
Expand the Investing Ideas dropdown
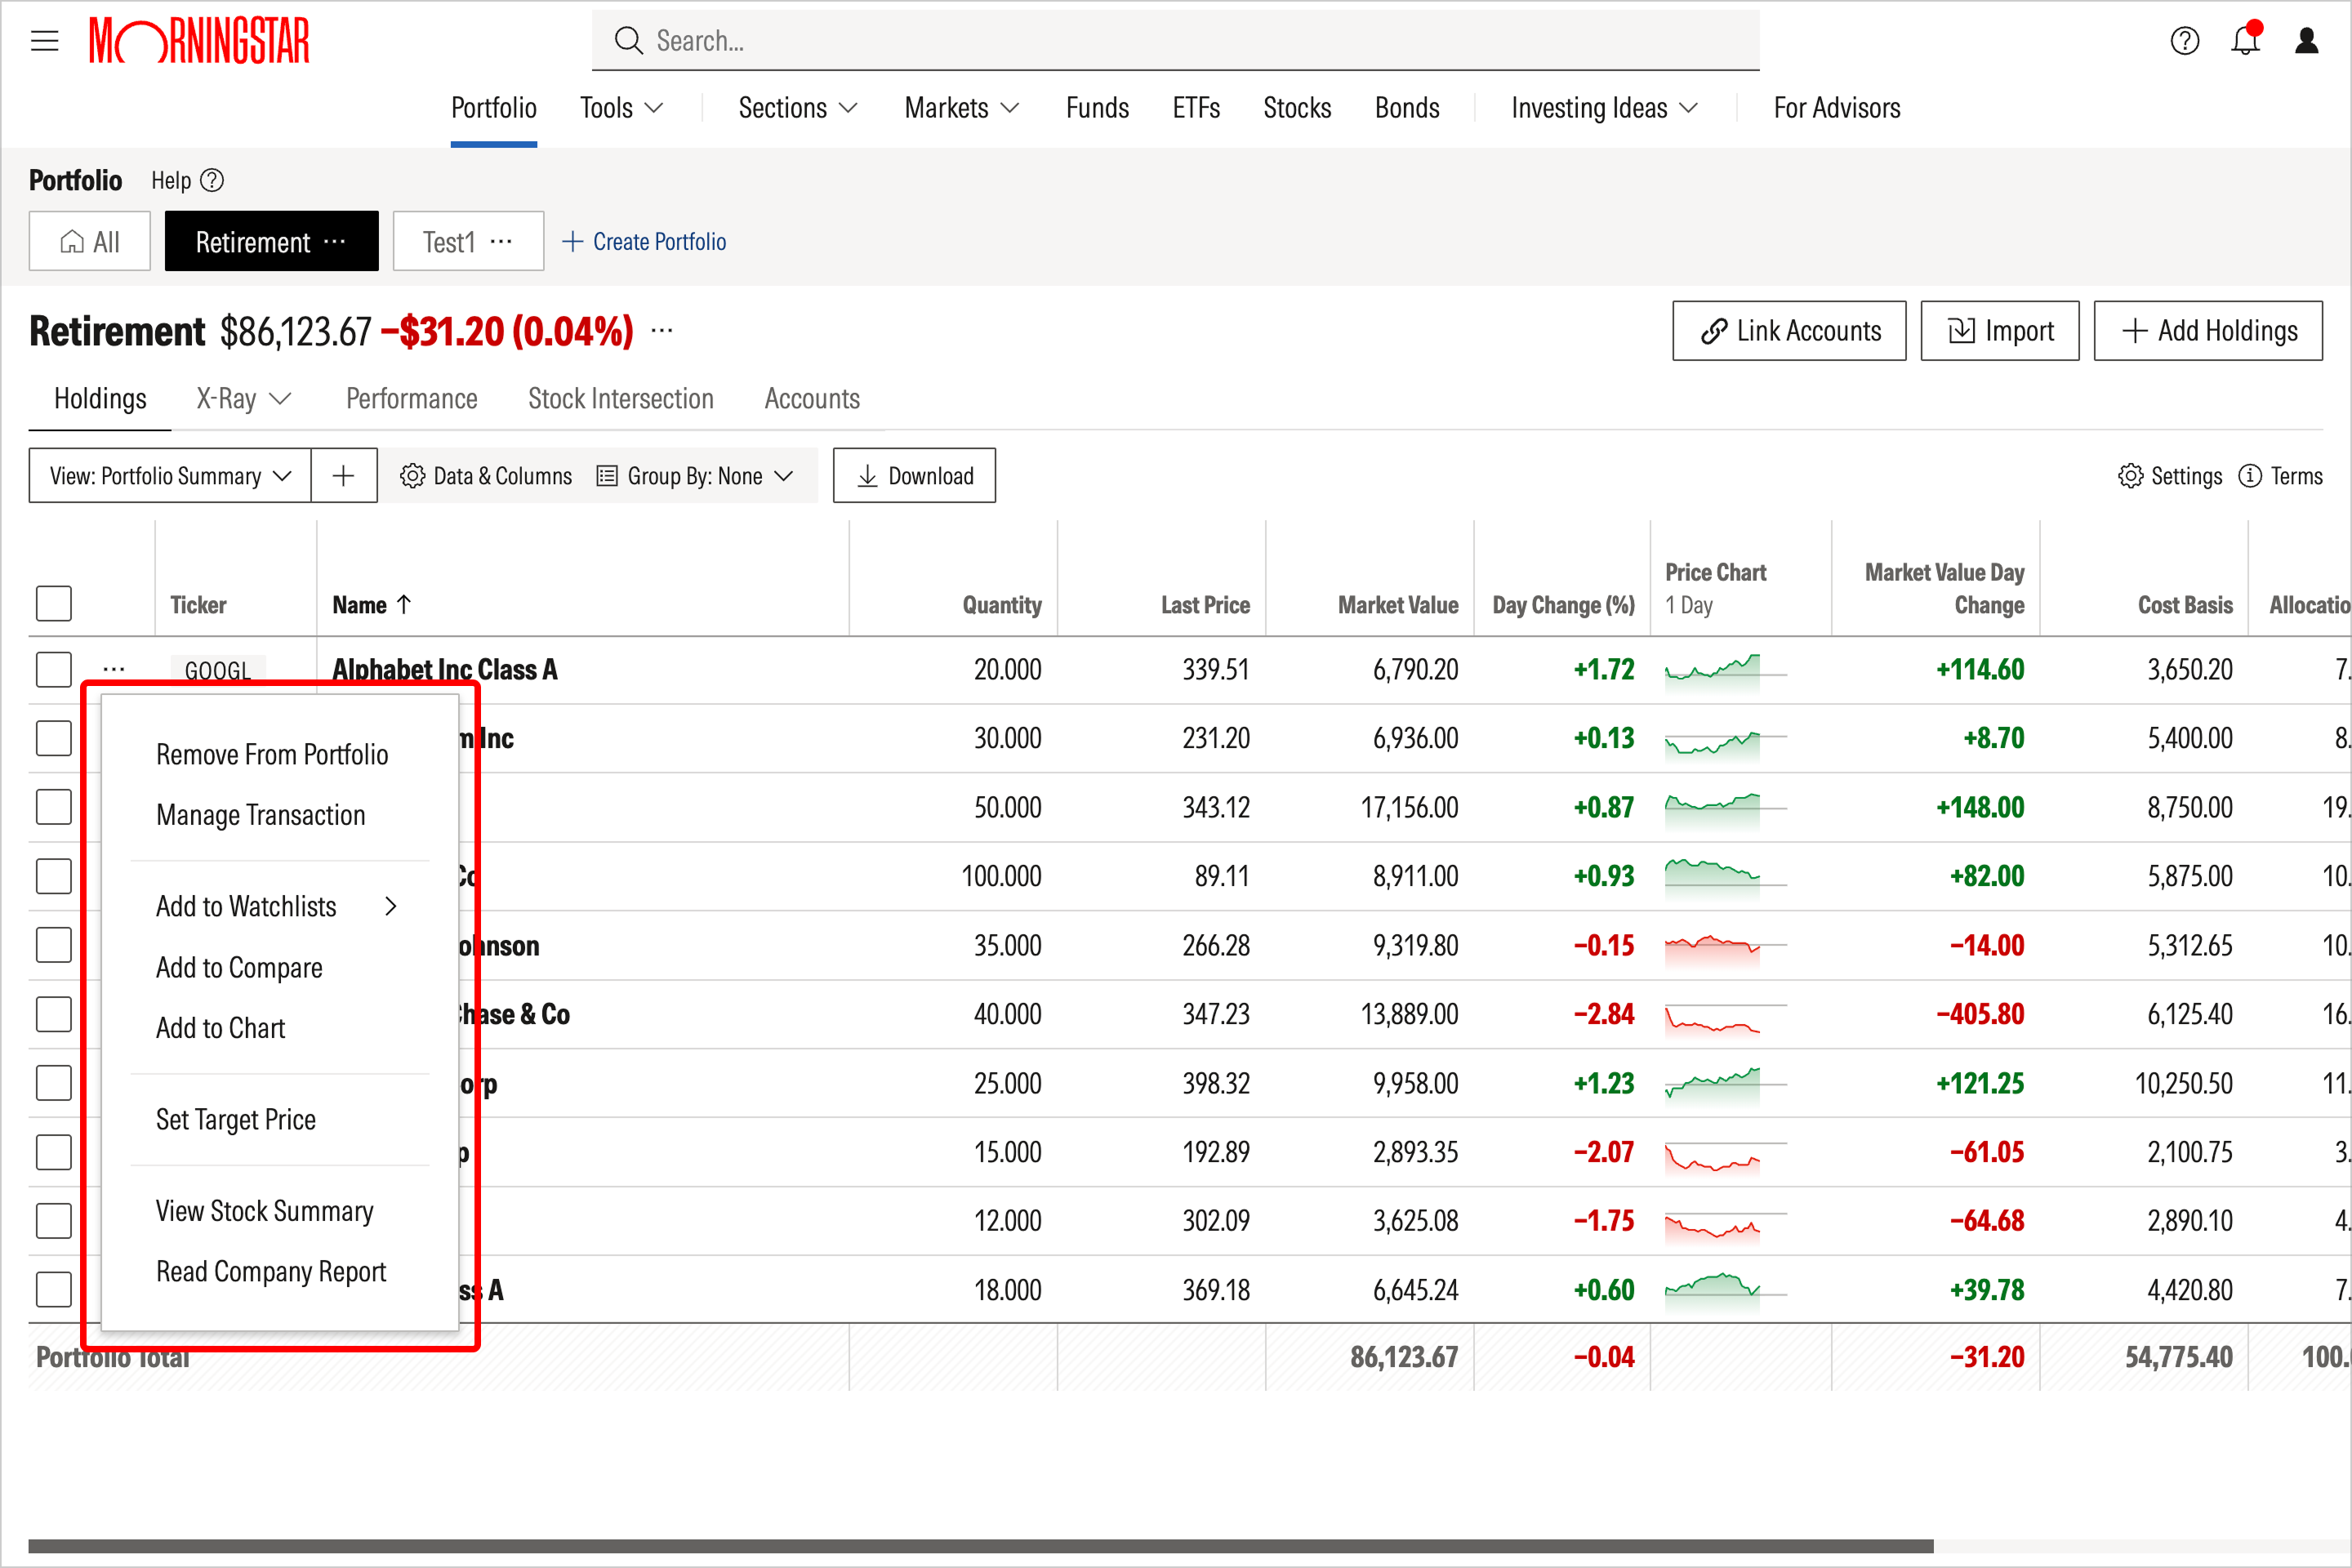point(1604,108)
